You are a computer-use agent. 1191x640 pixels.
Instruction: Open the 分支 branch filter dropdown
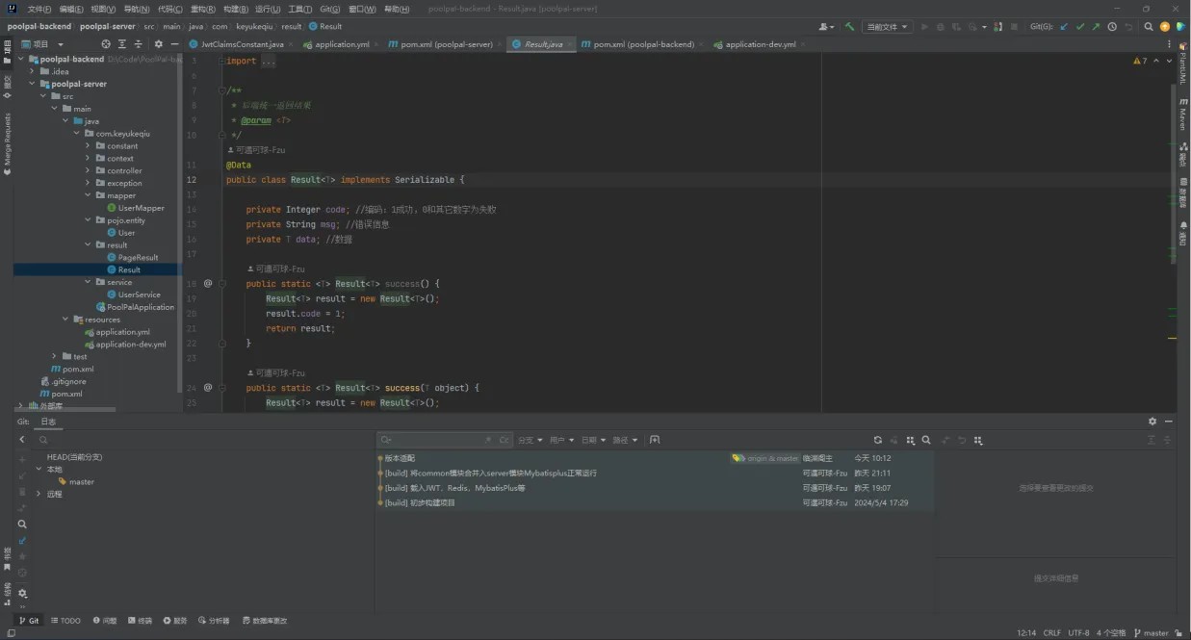tap(530, 440)
